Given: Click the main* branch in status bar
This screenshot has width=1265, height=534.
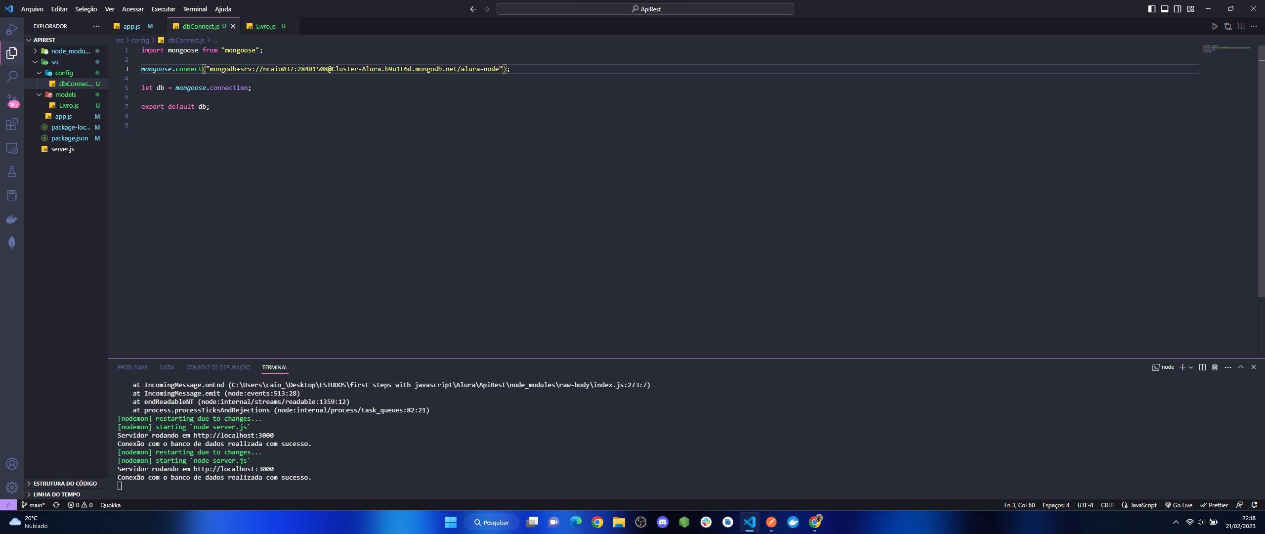Looking at the screenshot, I should [33, 505].
